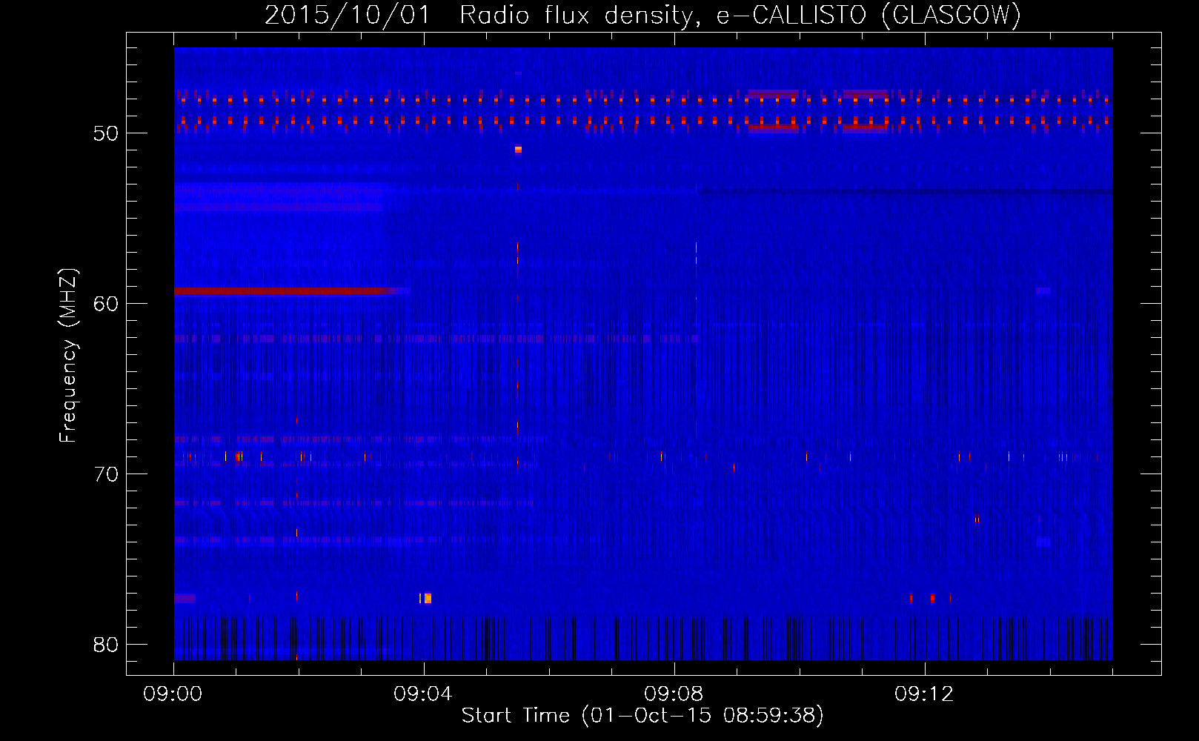
Task: Click the 'Frequency (MHZ)' axis label
Action: click(x=68, y=356)
